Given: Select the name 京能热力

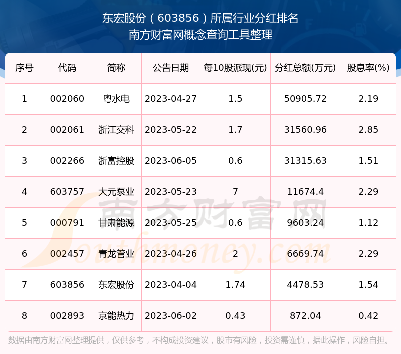Looking at the screenshot, I should (x=116, y=316).
